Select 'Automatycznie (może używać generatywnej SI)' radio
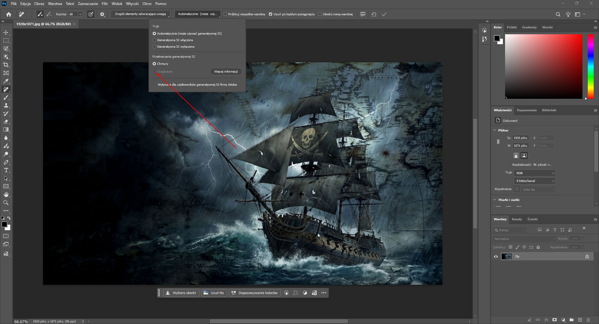The height and width of the screenshot is (324, 599). coord(154,34)
